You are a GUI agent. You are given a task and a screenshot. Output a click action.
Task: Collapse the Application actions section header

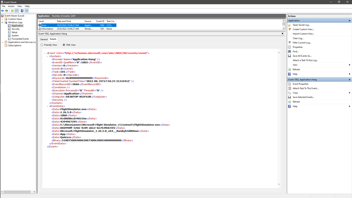click(x=349, y=20)
